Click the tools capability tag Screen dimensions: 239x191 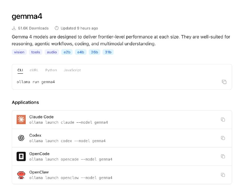pos(35,52)
